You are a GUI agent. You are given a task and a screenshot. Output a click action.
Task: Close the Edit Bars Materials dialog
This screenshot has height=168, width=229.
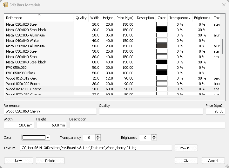pyautogui.click(x=224, y=5)
